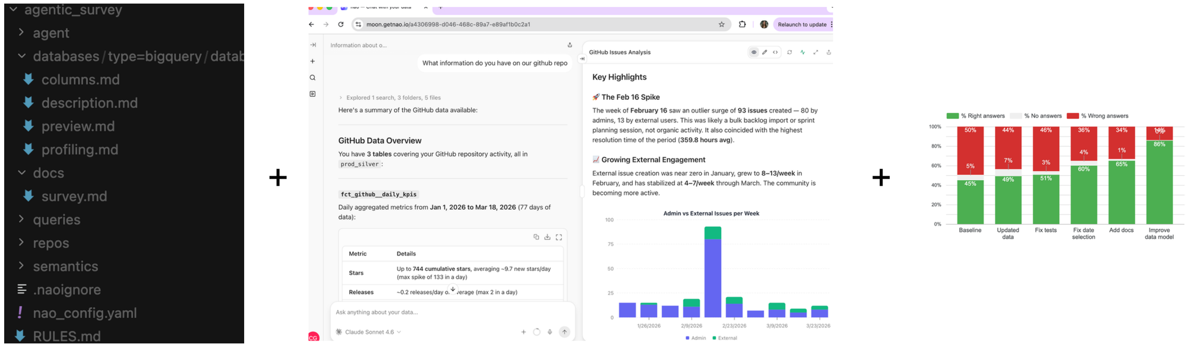The image size is (1188, 347).
Task: Copy the GitHub metrics table
Action: (536, 237)
